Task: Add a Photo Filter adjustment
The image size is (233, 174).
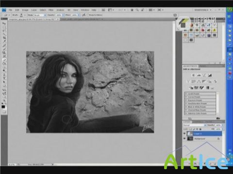Action: coord(210,81)
